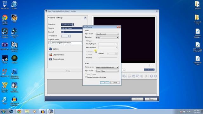Click the Capture Image camera icon
This screenshot has height=114, width=203.
coord(50,59)
